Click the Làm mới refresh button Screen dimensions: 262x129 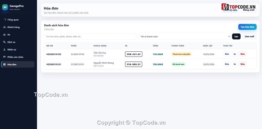pos(249,36)
